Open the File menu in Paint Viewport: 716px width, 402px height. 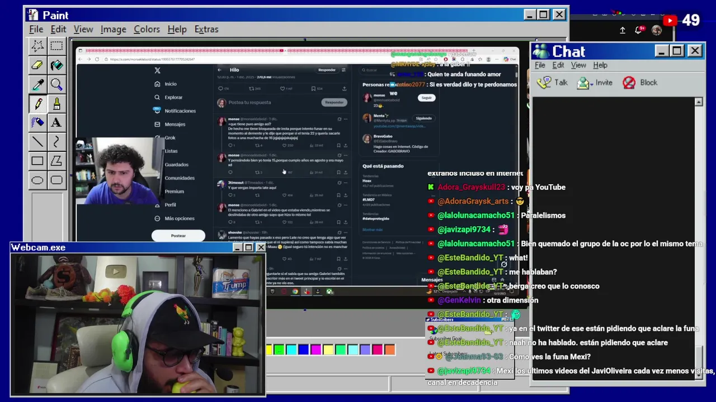click(36, 29)
